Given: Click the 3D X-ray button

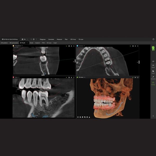Looking at the screenshot, I should click(73, 39).
